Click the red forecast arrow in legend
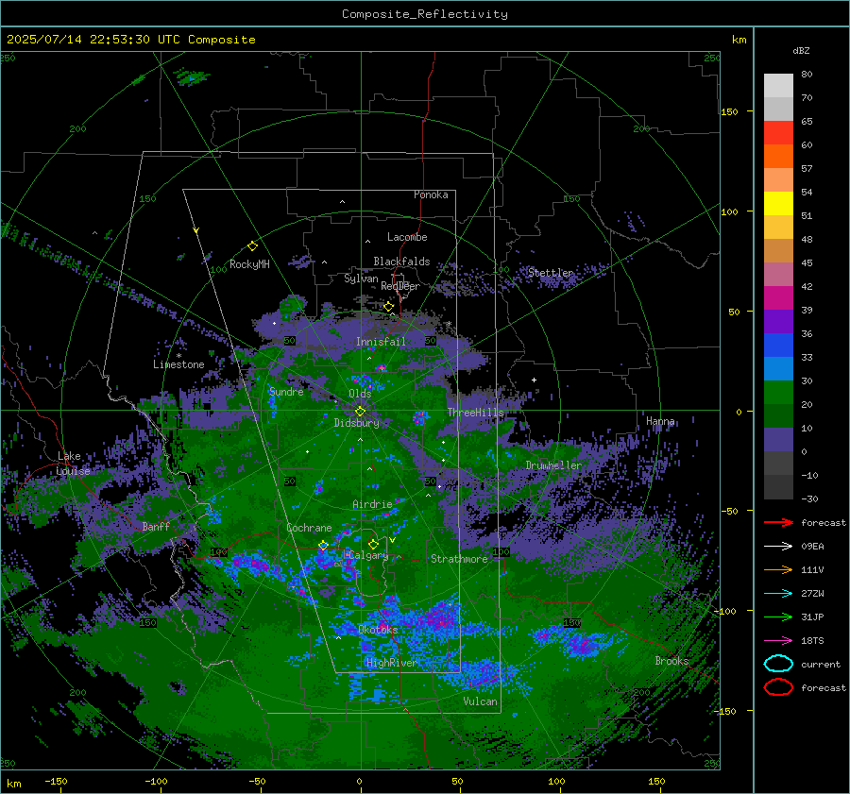This screenshot has width=850, height=794. (778, 522)
